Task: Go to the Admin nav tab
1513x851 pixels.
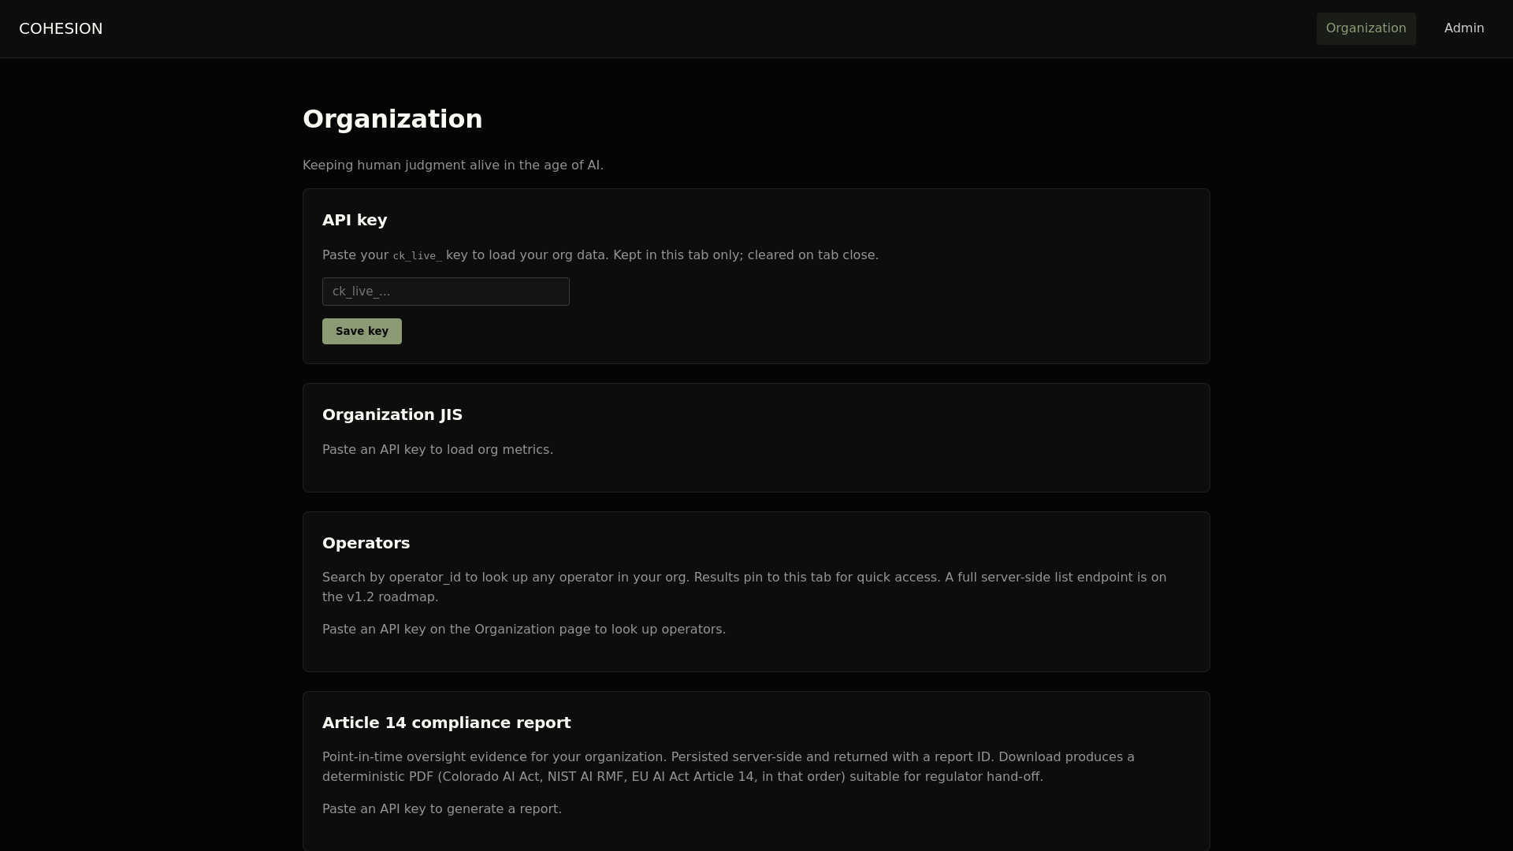Action: tap(1464, 28)
